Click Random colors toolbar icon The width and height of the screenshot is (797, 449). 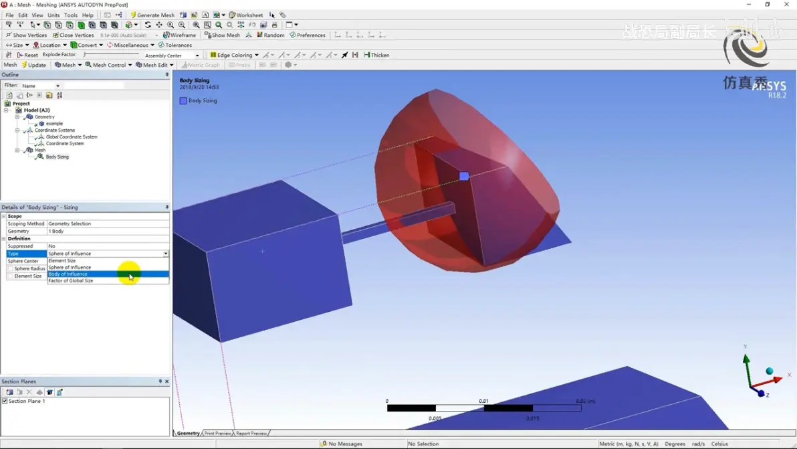tap(270, 35)
